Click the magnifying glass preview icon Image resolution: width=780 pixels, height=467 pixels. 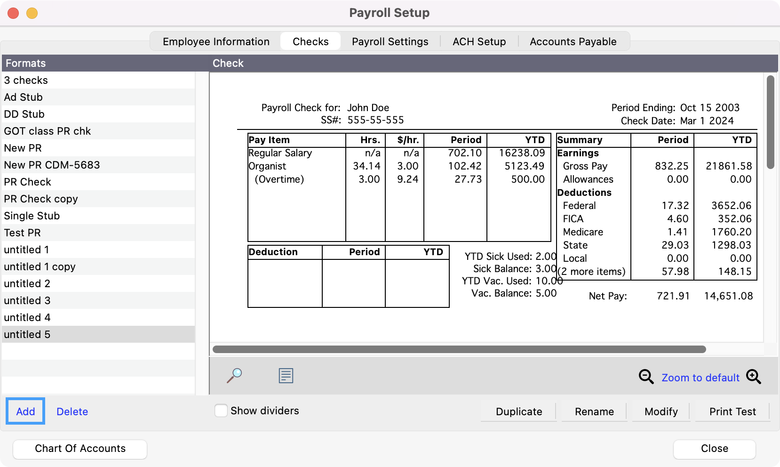pyautogui.click(x=234, y=376)
